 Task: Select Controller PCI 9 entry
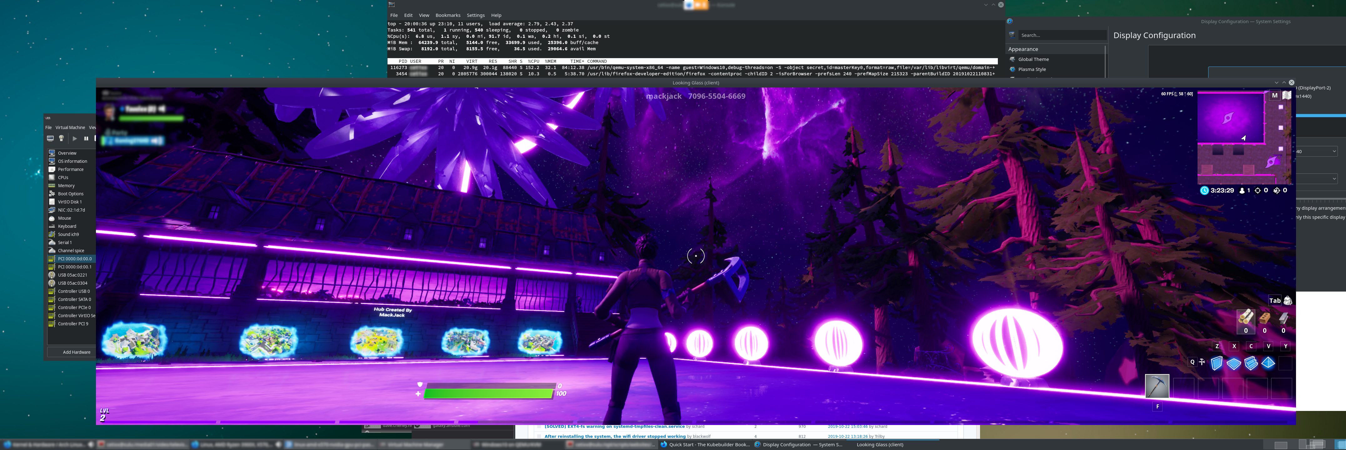(72, 324)
